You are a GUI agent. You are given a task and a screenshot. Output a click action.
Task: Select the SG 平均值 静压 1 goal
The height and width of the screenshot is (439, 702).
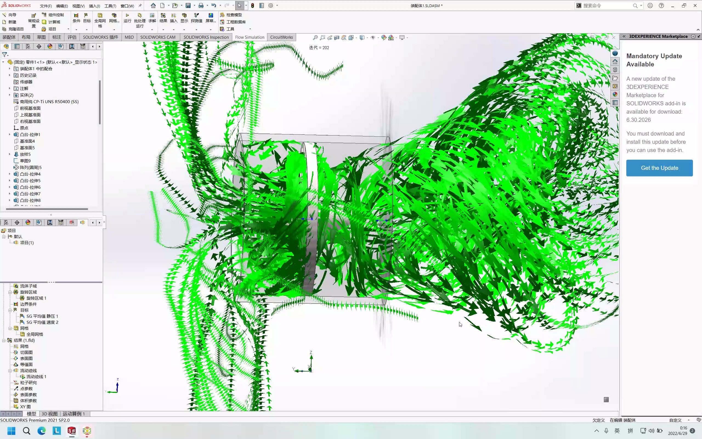coord(42,316)
